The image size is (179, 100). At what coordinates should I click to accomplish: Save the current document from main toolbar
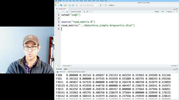[70, 5]
